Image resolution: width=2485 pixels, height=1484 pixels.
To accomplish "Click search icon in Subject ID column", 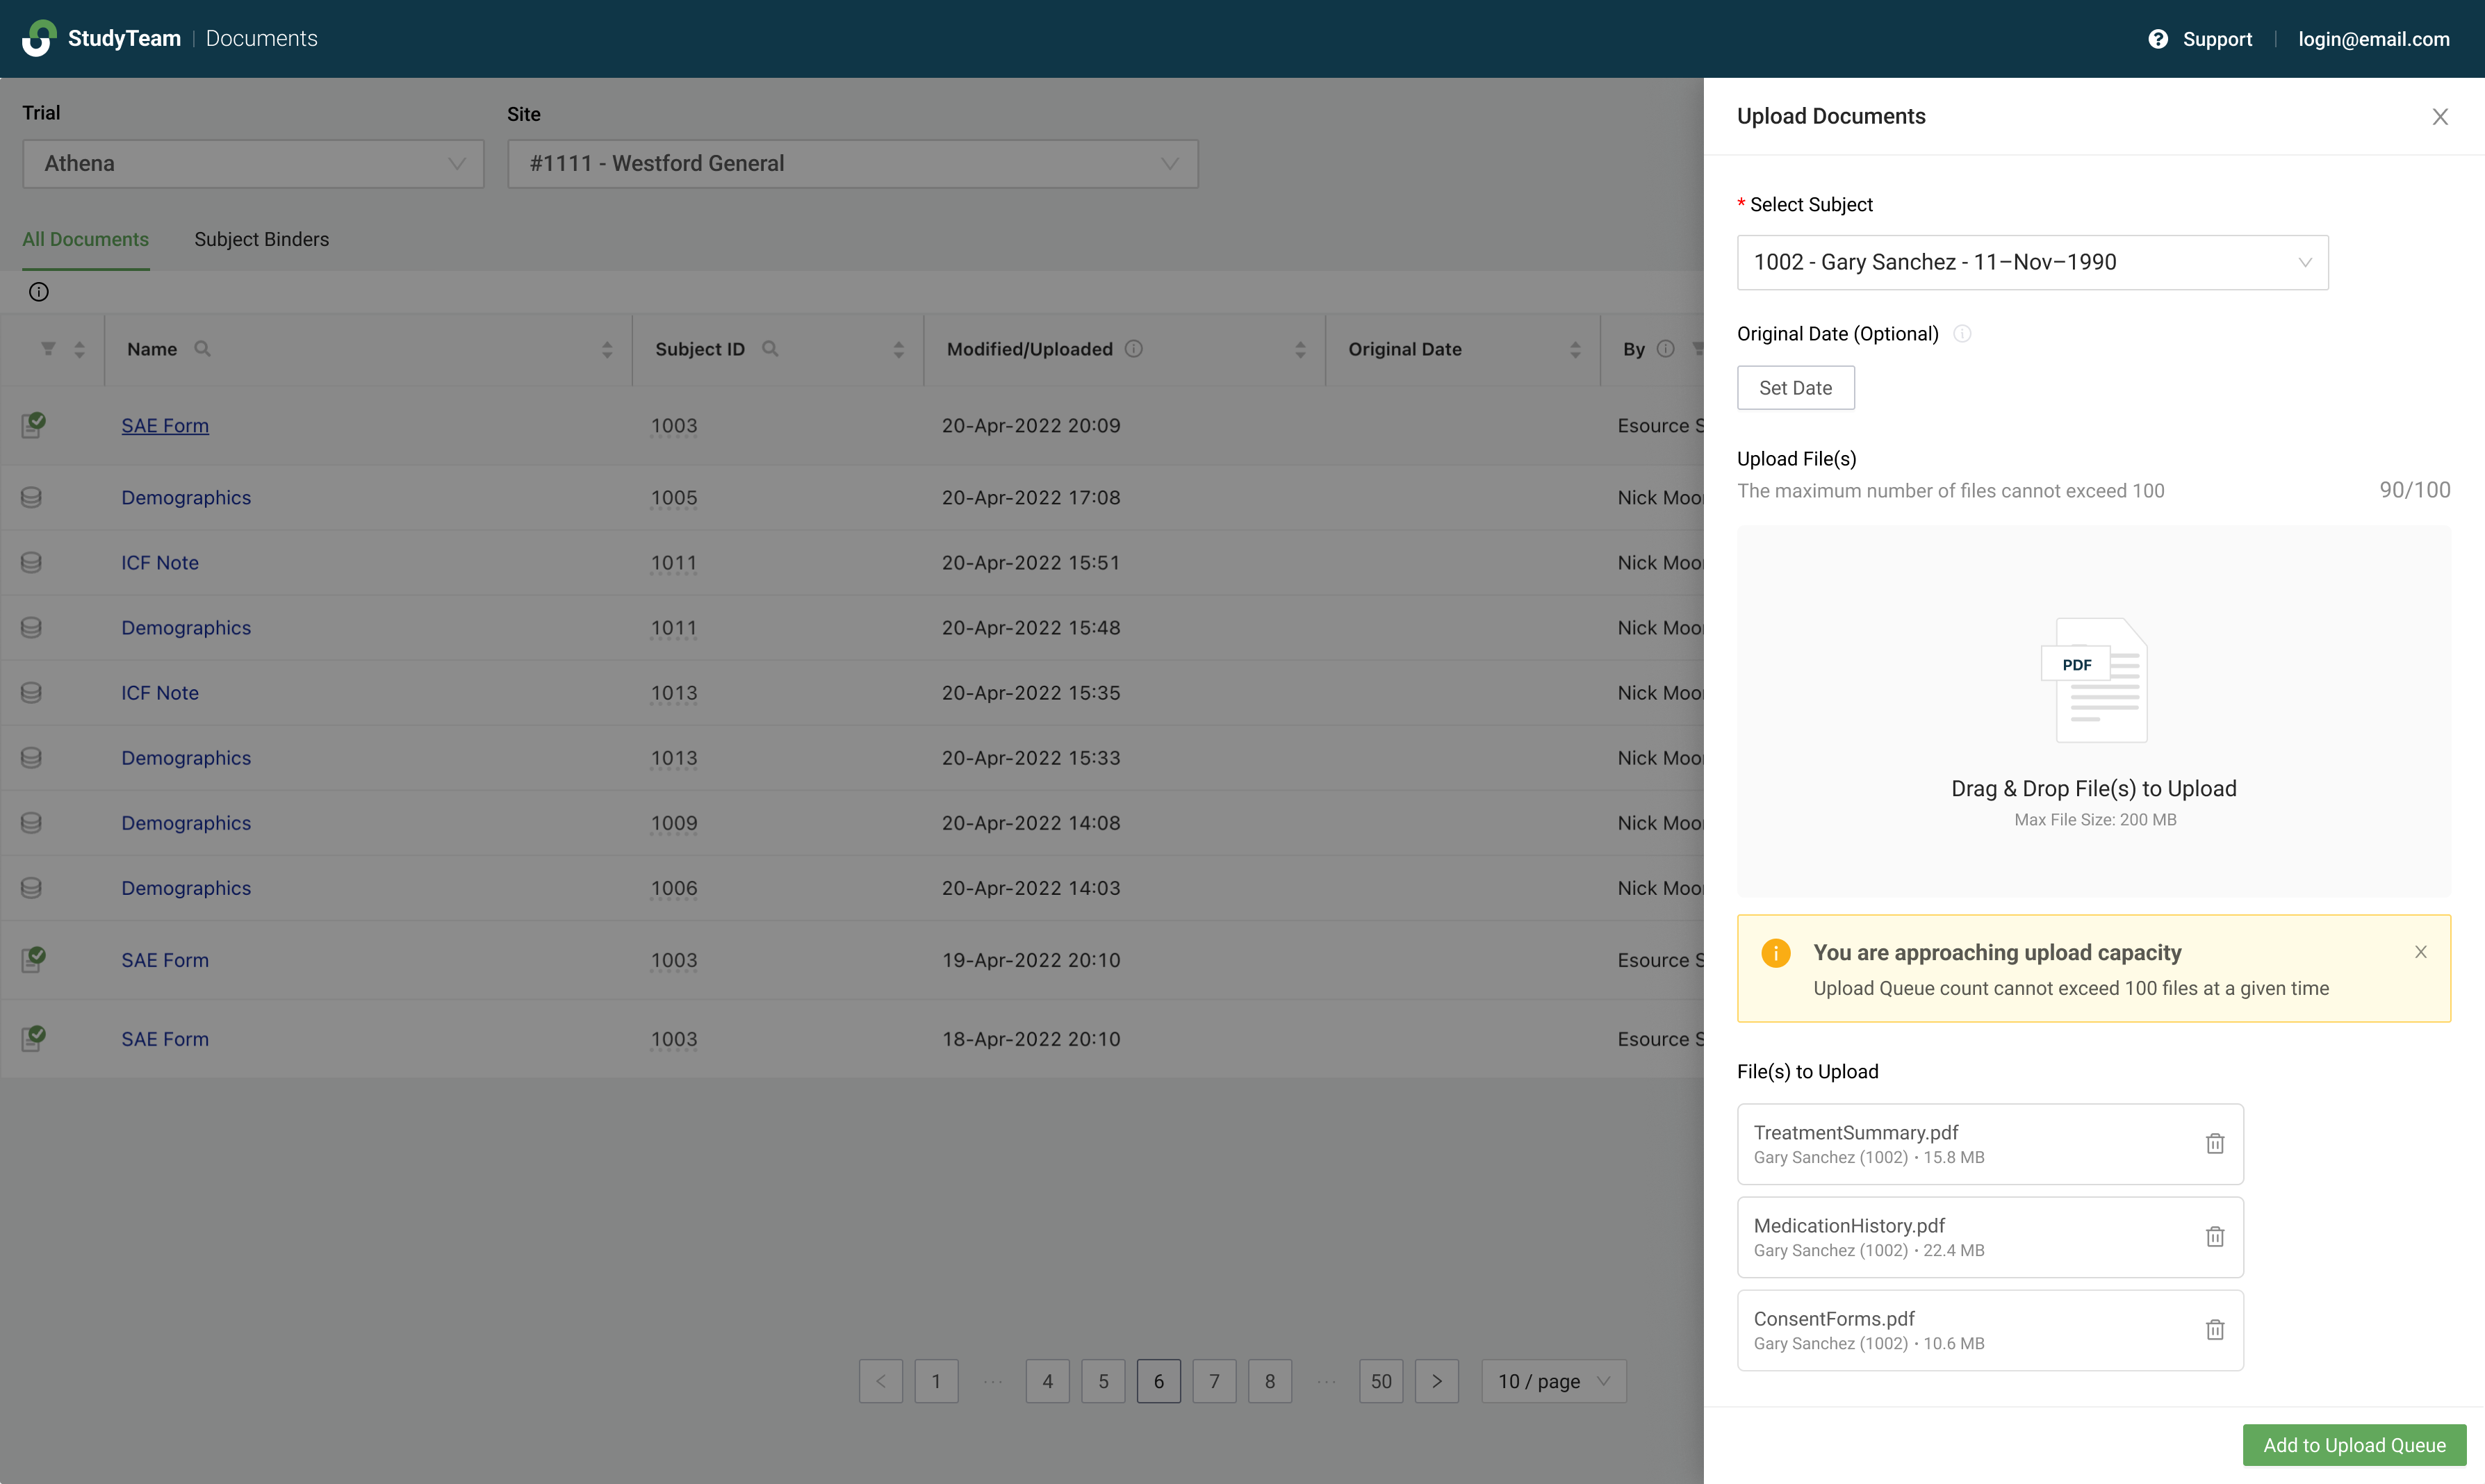I will (x=770, y=349).
